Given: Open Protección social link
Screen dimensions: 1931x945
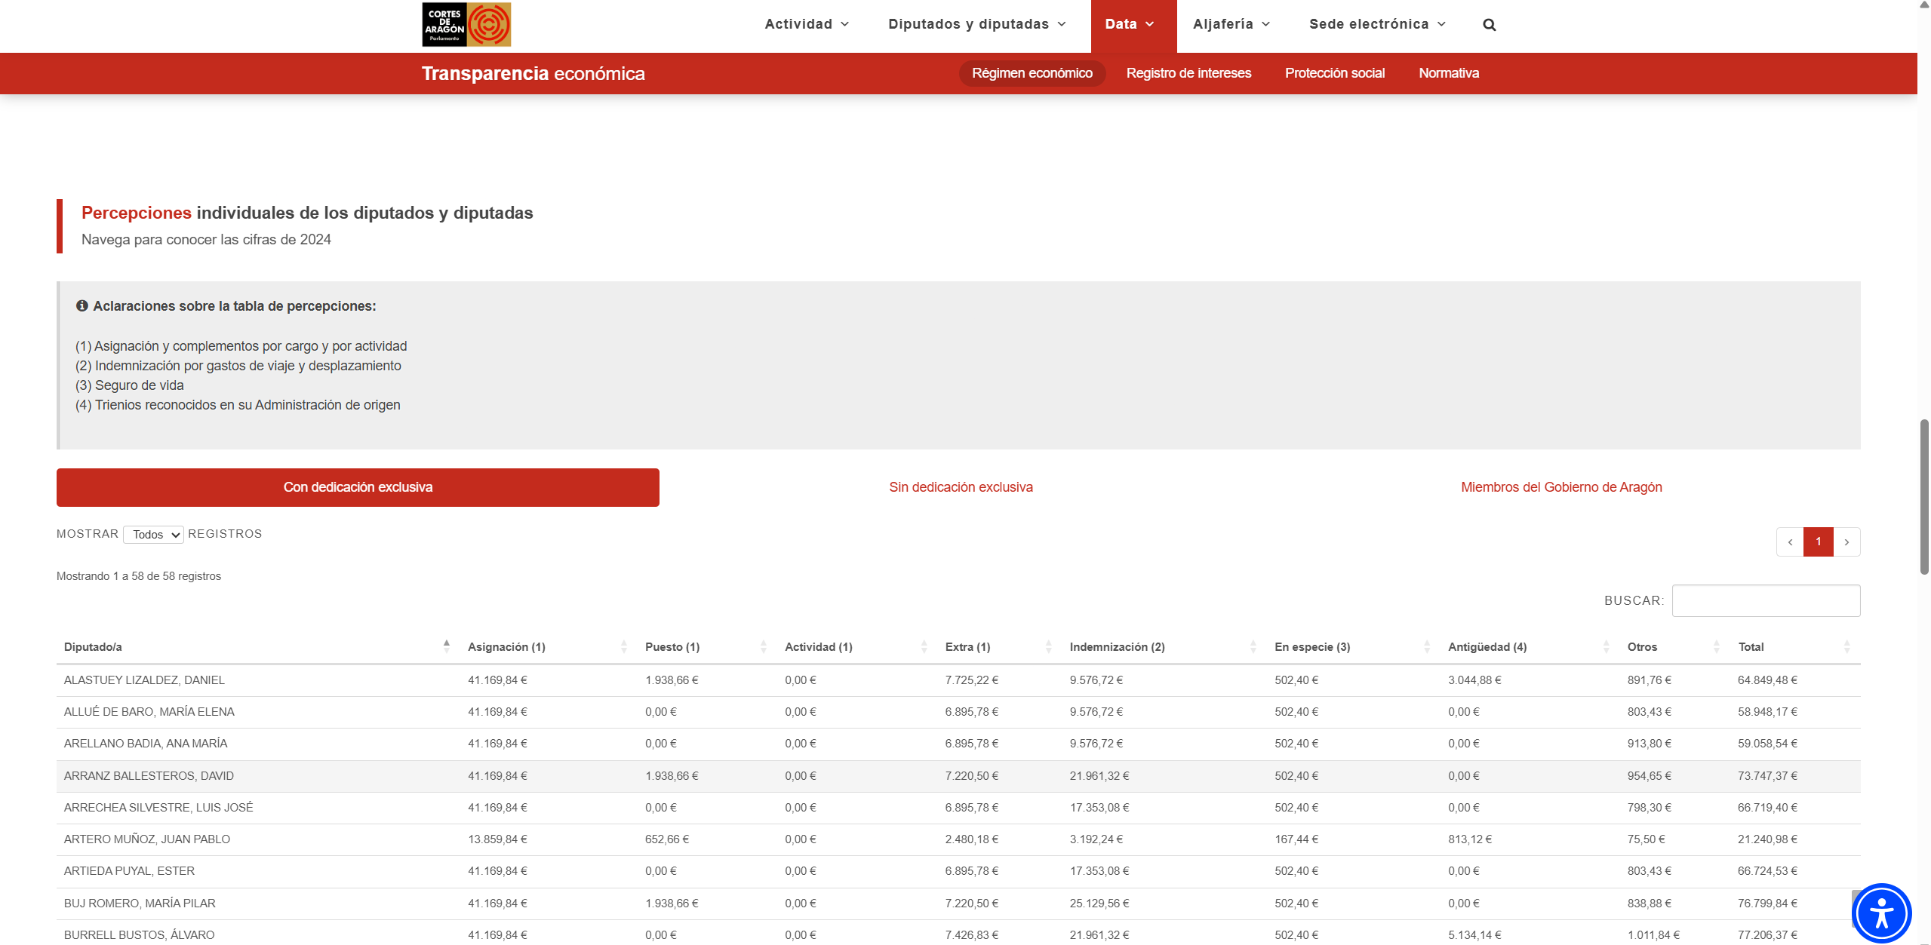Looking at the screenshot, I should click(x=1335, y=73).
